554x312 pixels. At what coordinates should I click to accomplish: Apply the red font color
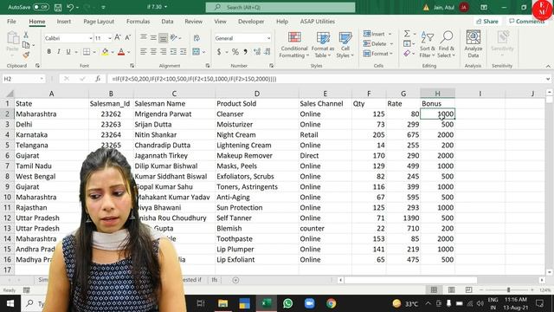point(121,52)
